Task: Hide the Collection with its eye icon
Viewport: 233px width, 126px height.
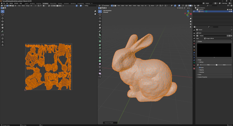Action: pos(229,10)
